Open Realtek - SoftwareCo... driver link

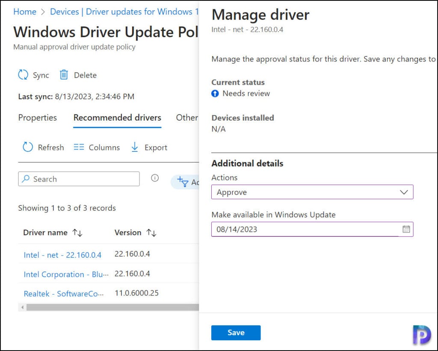coord(64,294)
